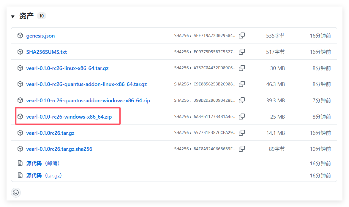
Task: Click the 46.3 MB file size
Action: coord(276,84)
